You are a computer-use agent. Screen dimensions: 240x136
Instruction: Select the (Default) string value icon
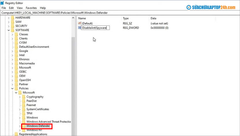coord(80,23)
